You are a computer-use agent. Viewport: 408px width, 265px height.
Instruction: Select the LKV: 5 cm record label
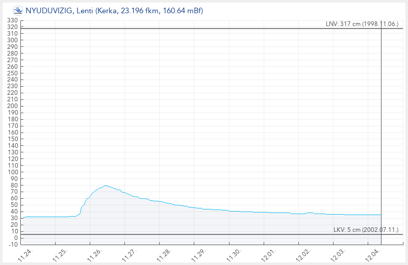point(366,230)
